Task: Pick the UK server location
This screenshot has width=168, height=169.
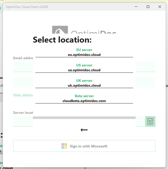Action: pyautogui.click(x=84, y=83)
